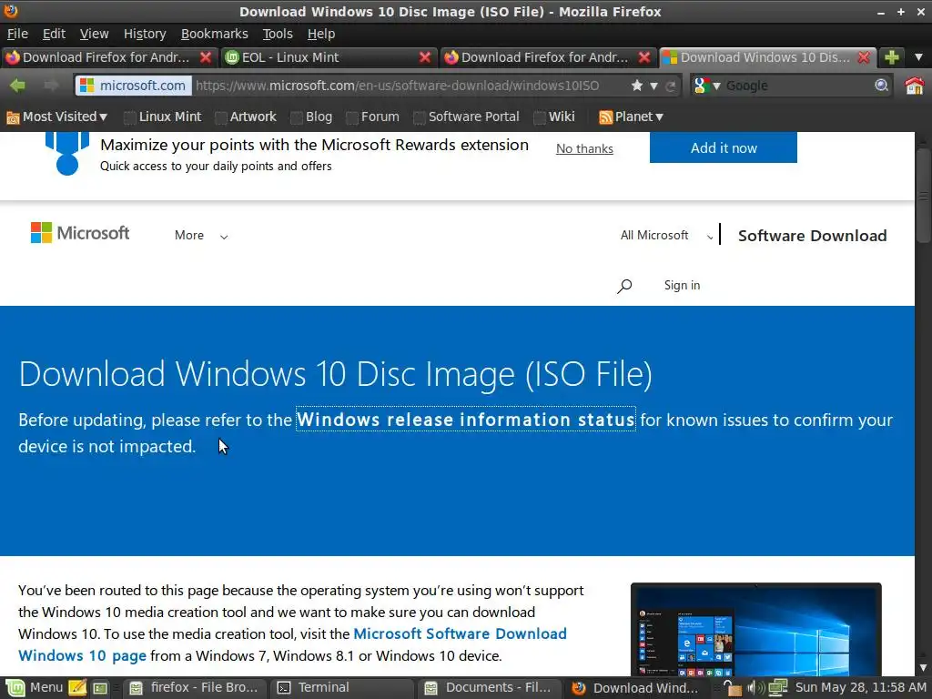Open the Firefox home page icon

pyautogui.click(x=914, y=86)
